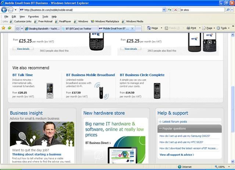The width and height of the screenshot is (235, 170).
Task: Go back with the browser Back arrow
Action: tap(4, 10)
